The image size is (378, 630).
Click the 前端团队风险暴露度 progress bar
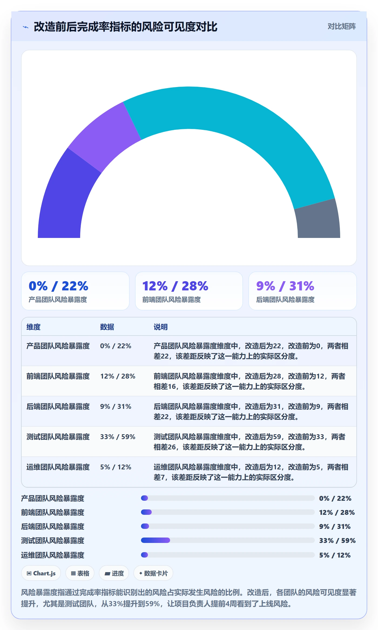(228, 512)
